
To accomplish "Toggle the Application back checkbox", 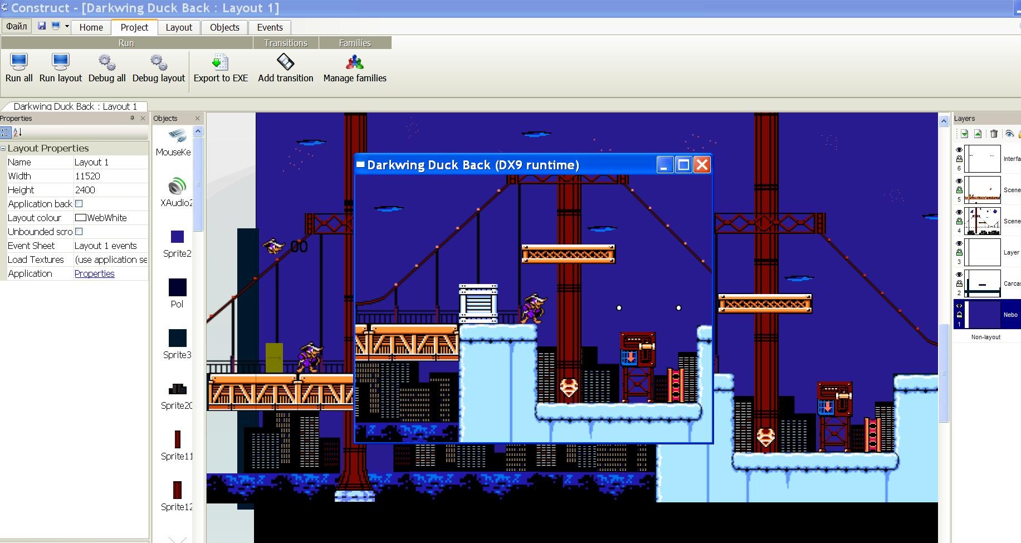I will tap(79, 204).
